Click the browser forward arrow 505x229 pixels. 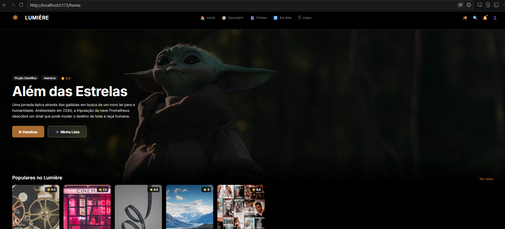pos(13,5)
